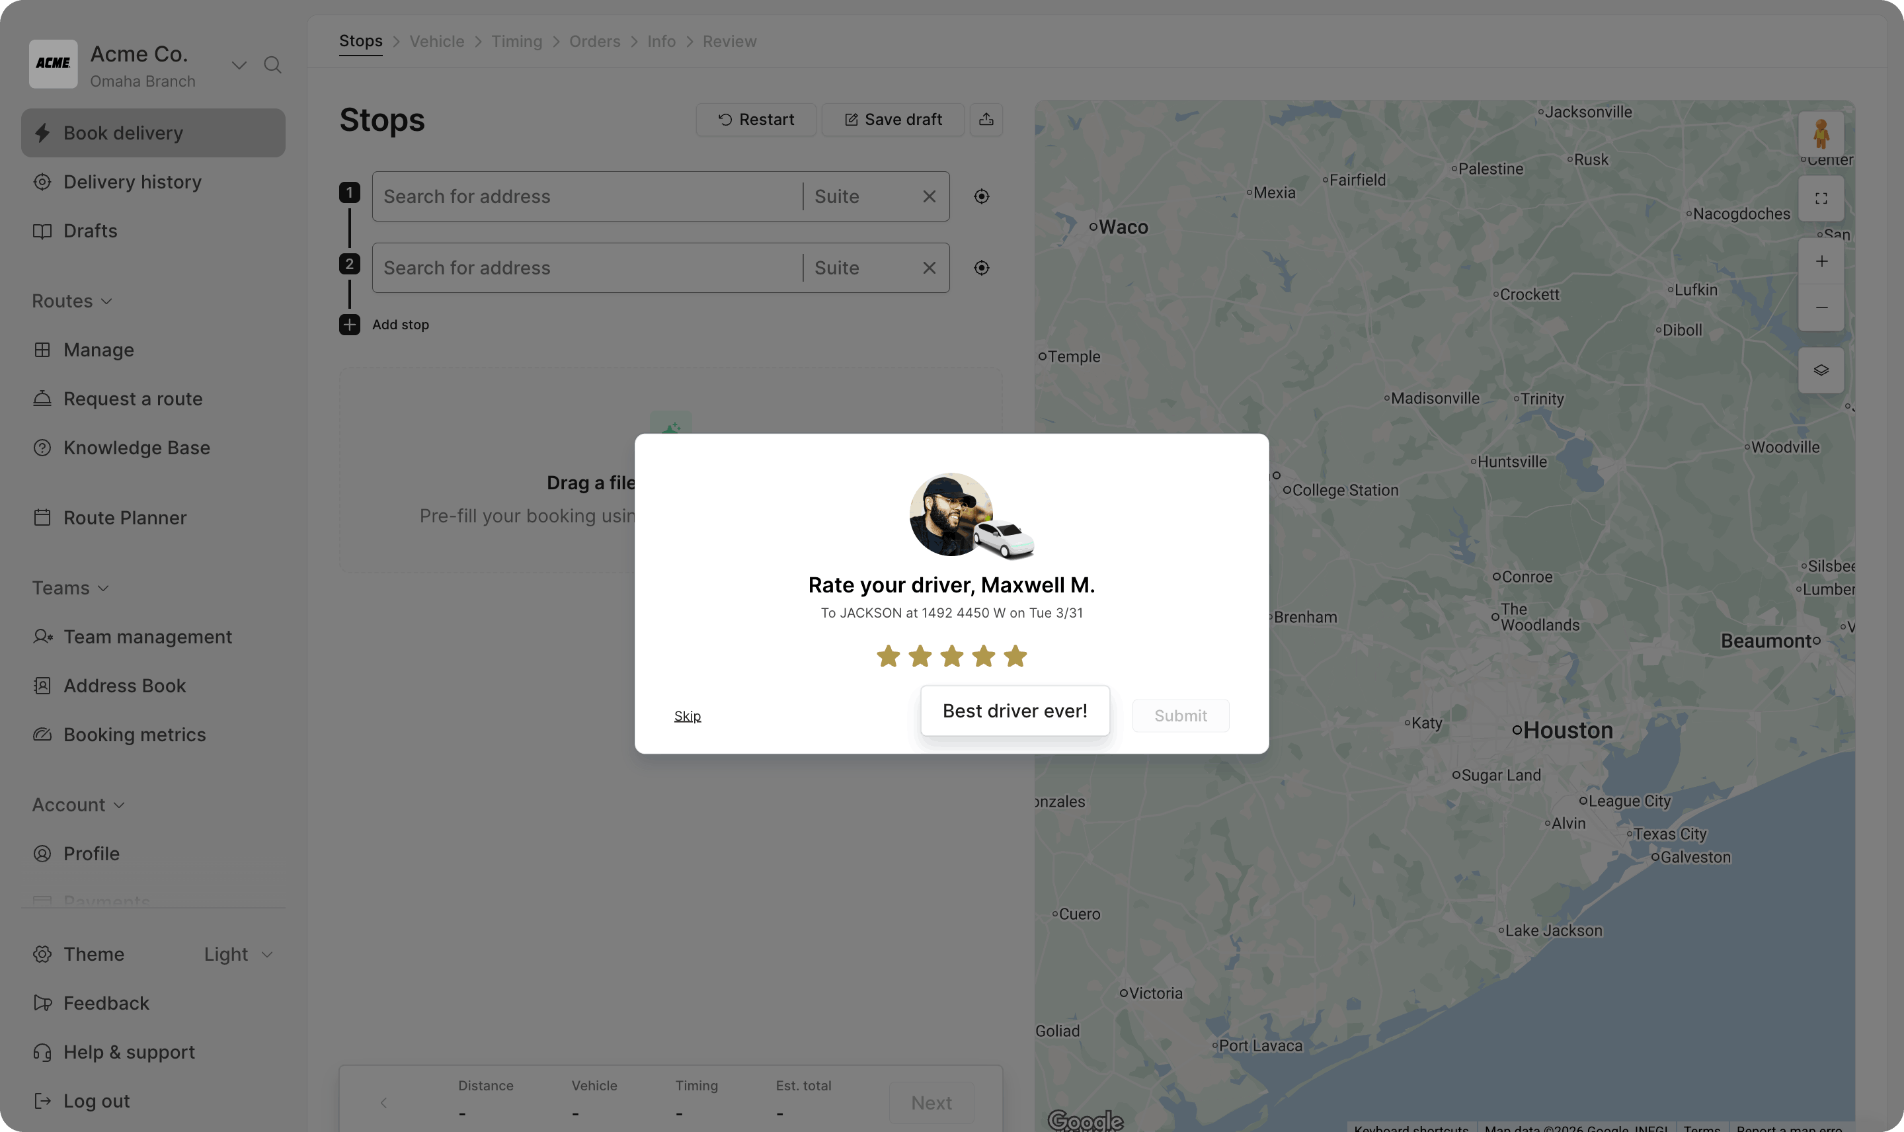The width and height of the screenshot is (1904, 1132).
Task: Open the Address Book
Action: [x=124, y=685]
